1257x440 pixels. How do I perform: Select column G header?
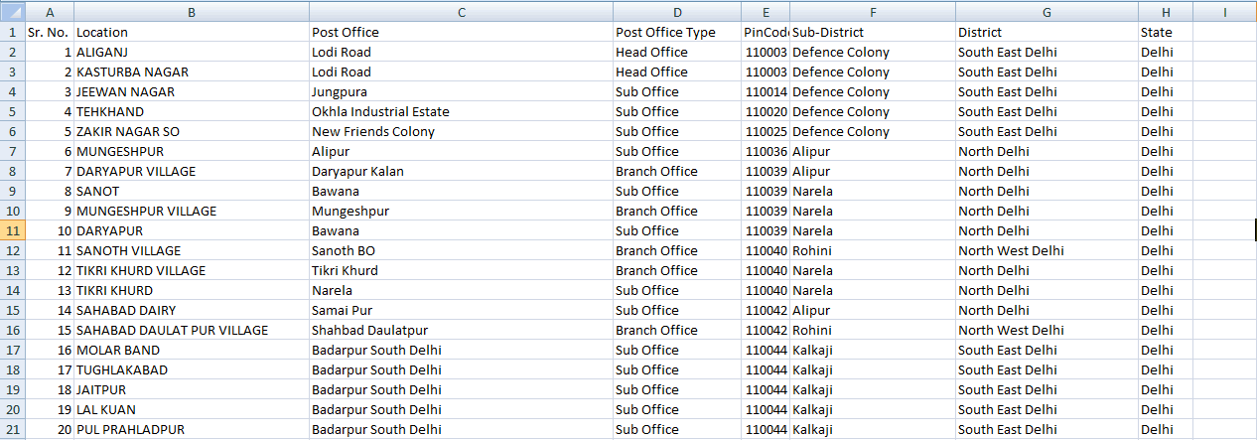[1047, 12]
